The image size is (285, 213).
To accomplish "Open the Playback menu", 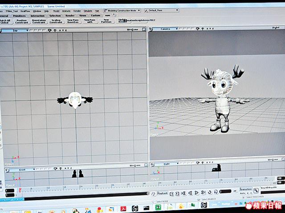I will [x=162, y=193].
